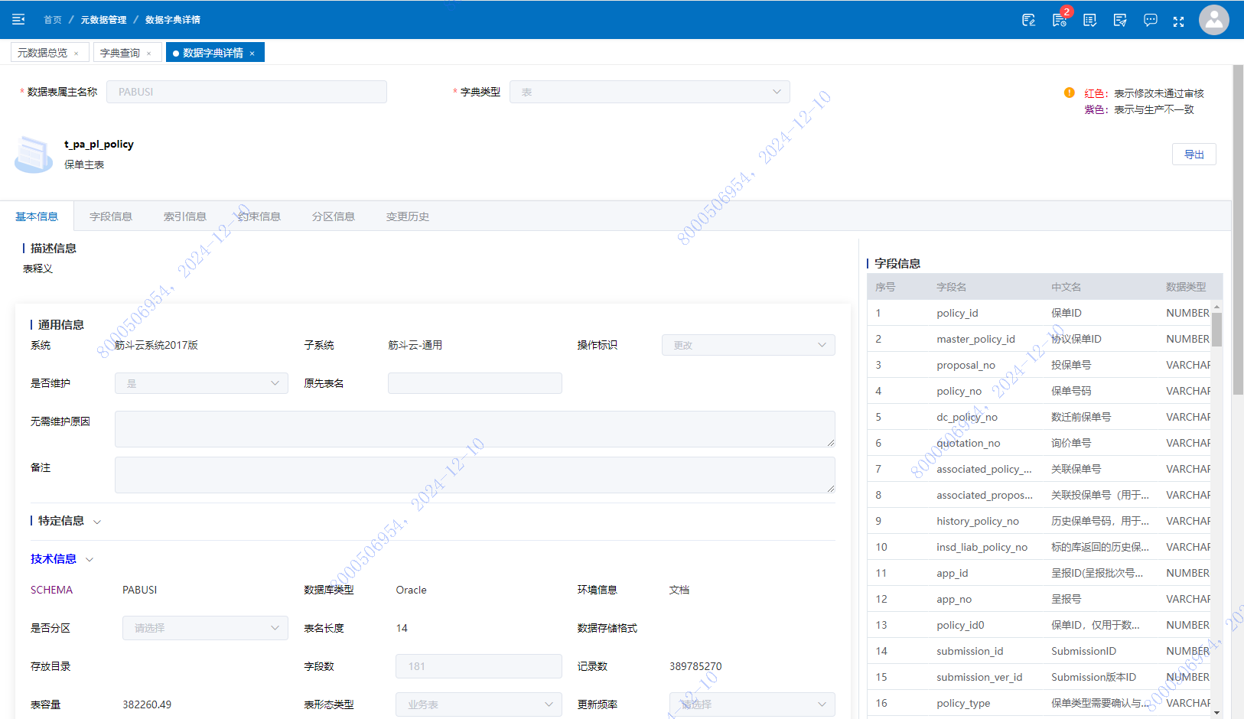Click the orange warning info icon
Image resolution: width=1244 pixels, height=719 pixels.
pyautogui.click(x=1069, y=93)
